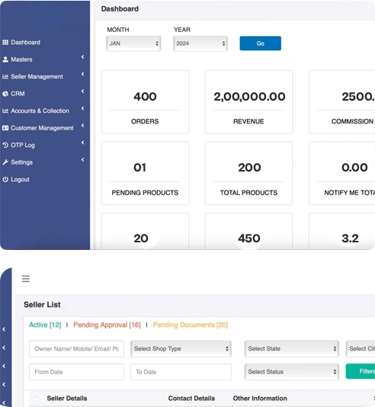Tick the select-all checkbox beside Seller Details
This screenshot has width=375, height=407.
pos(35,399)
